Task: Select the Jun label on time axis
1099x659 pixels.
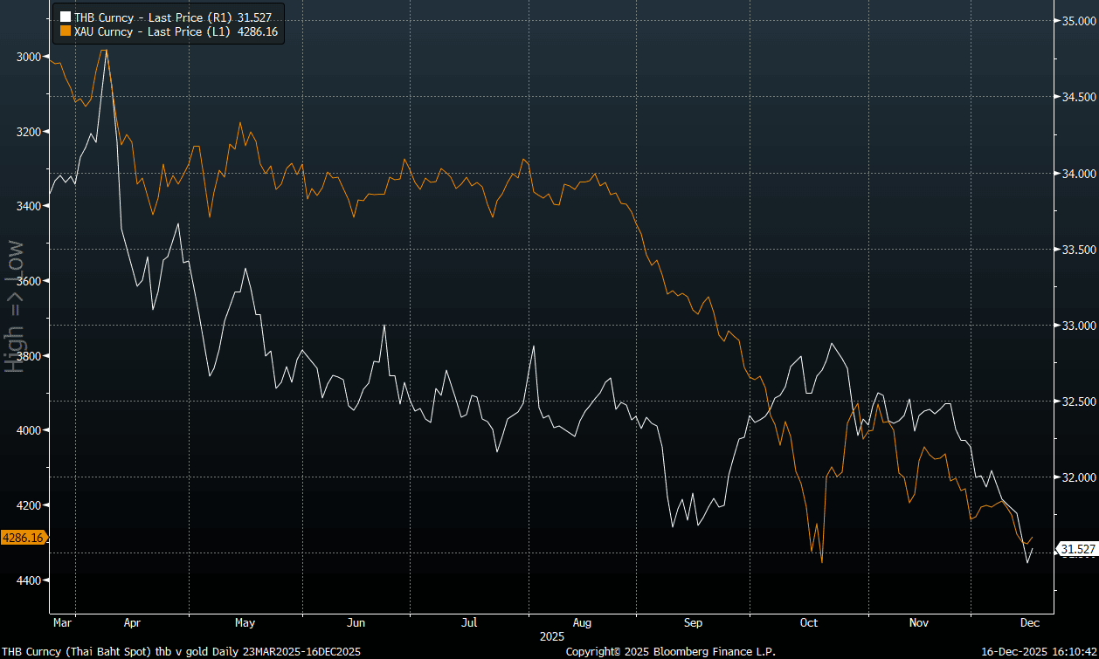Action: (x=356, y=623)
